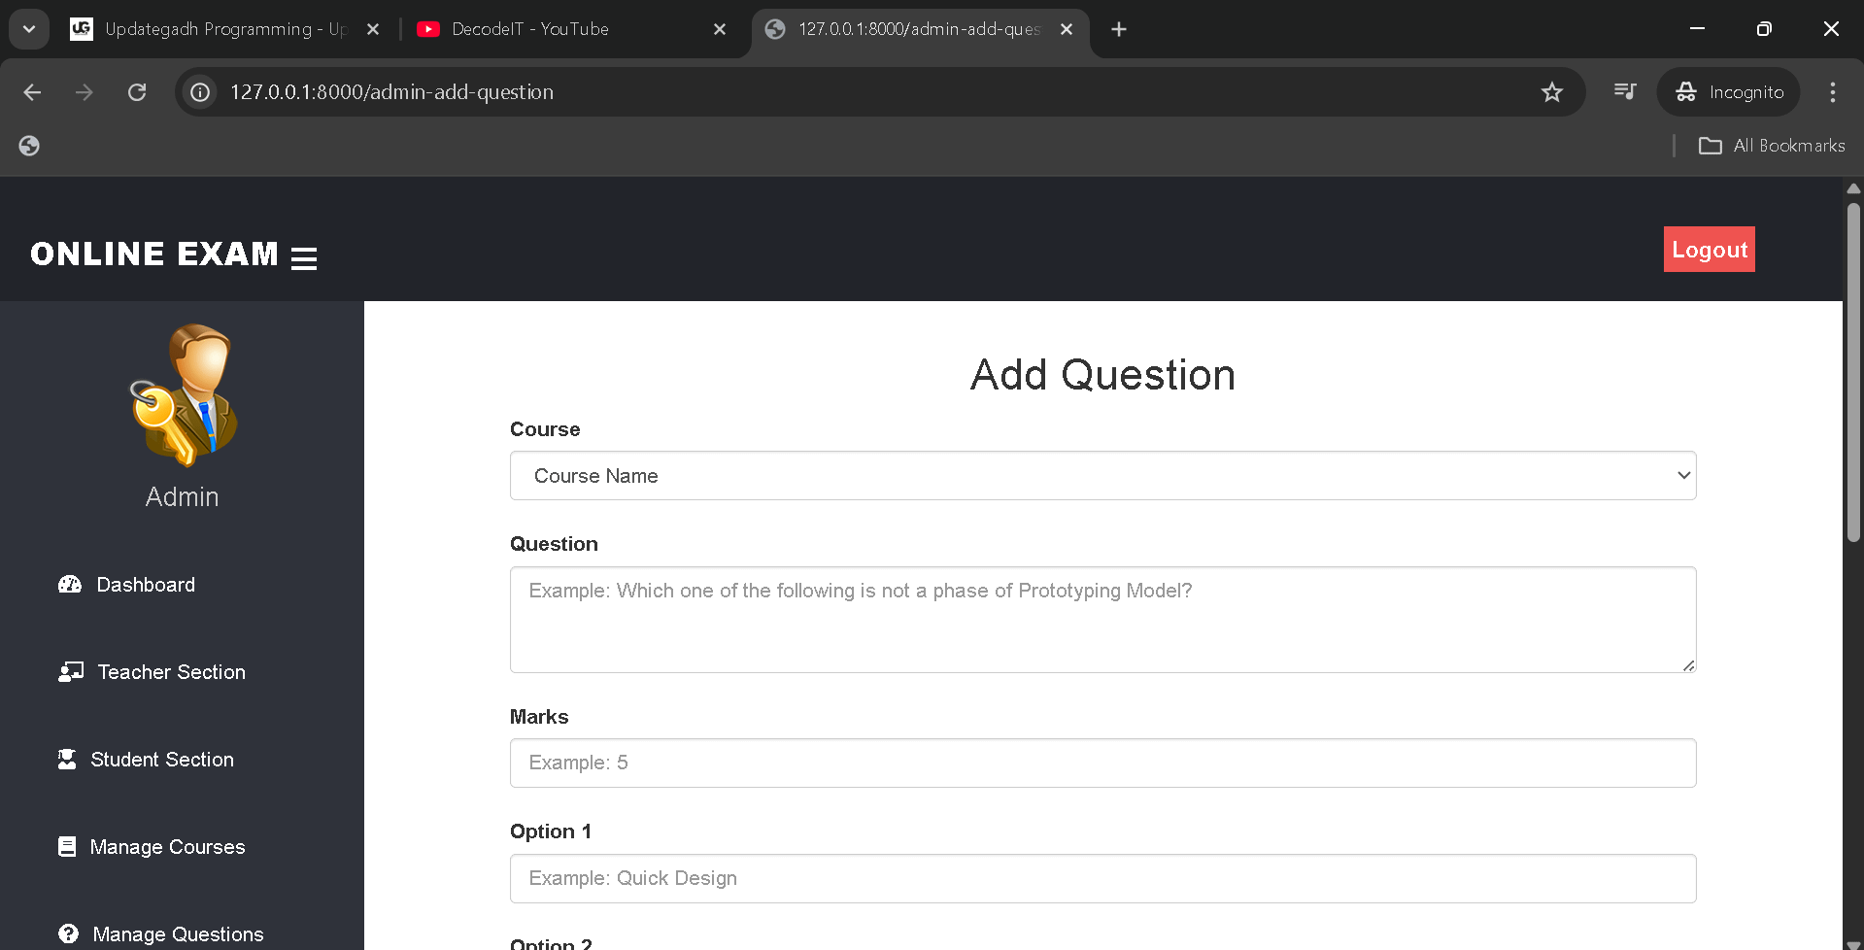Click the Logout button
Viewport: 1864px width, 950px height.
1709,249
